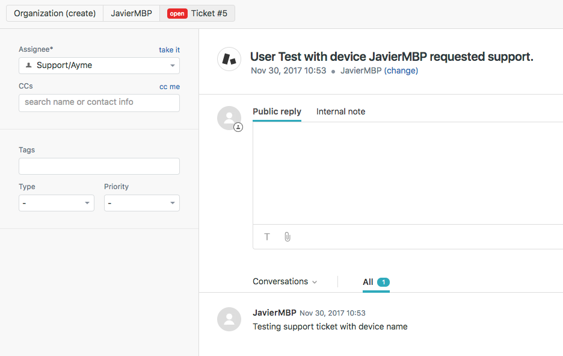The image size is (563, 356).
Task: Select the All conversations tab
Action: tap(376, 283)
